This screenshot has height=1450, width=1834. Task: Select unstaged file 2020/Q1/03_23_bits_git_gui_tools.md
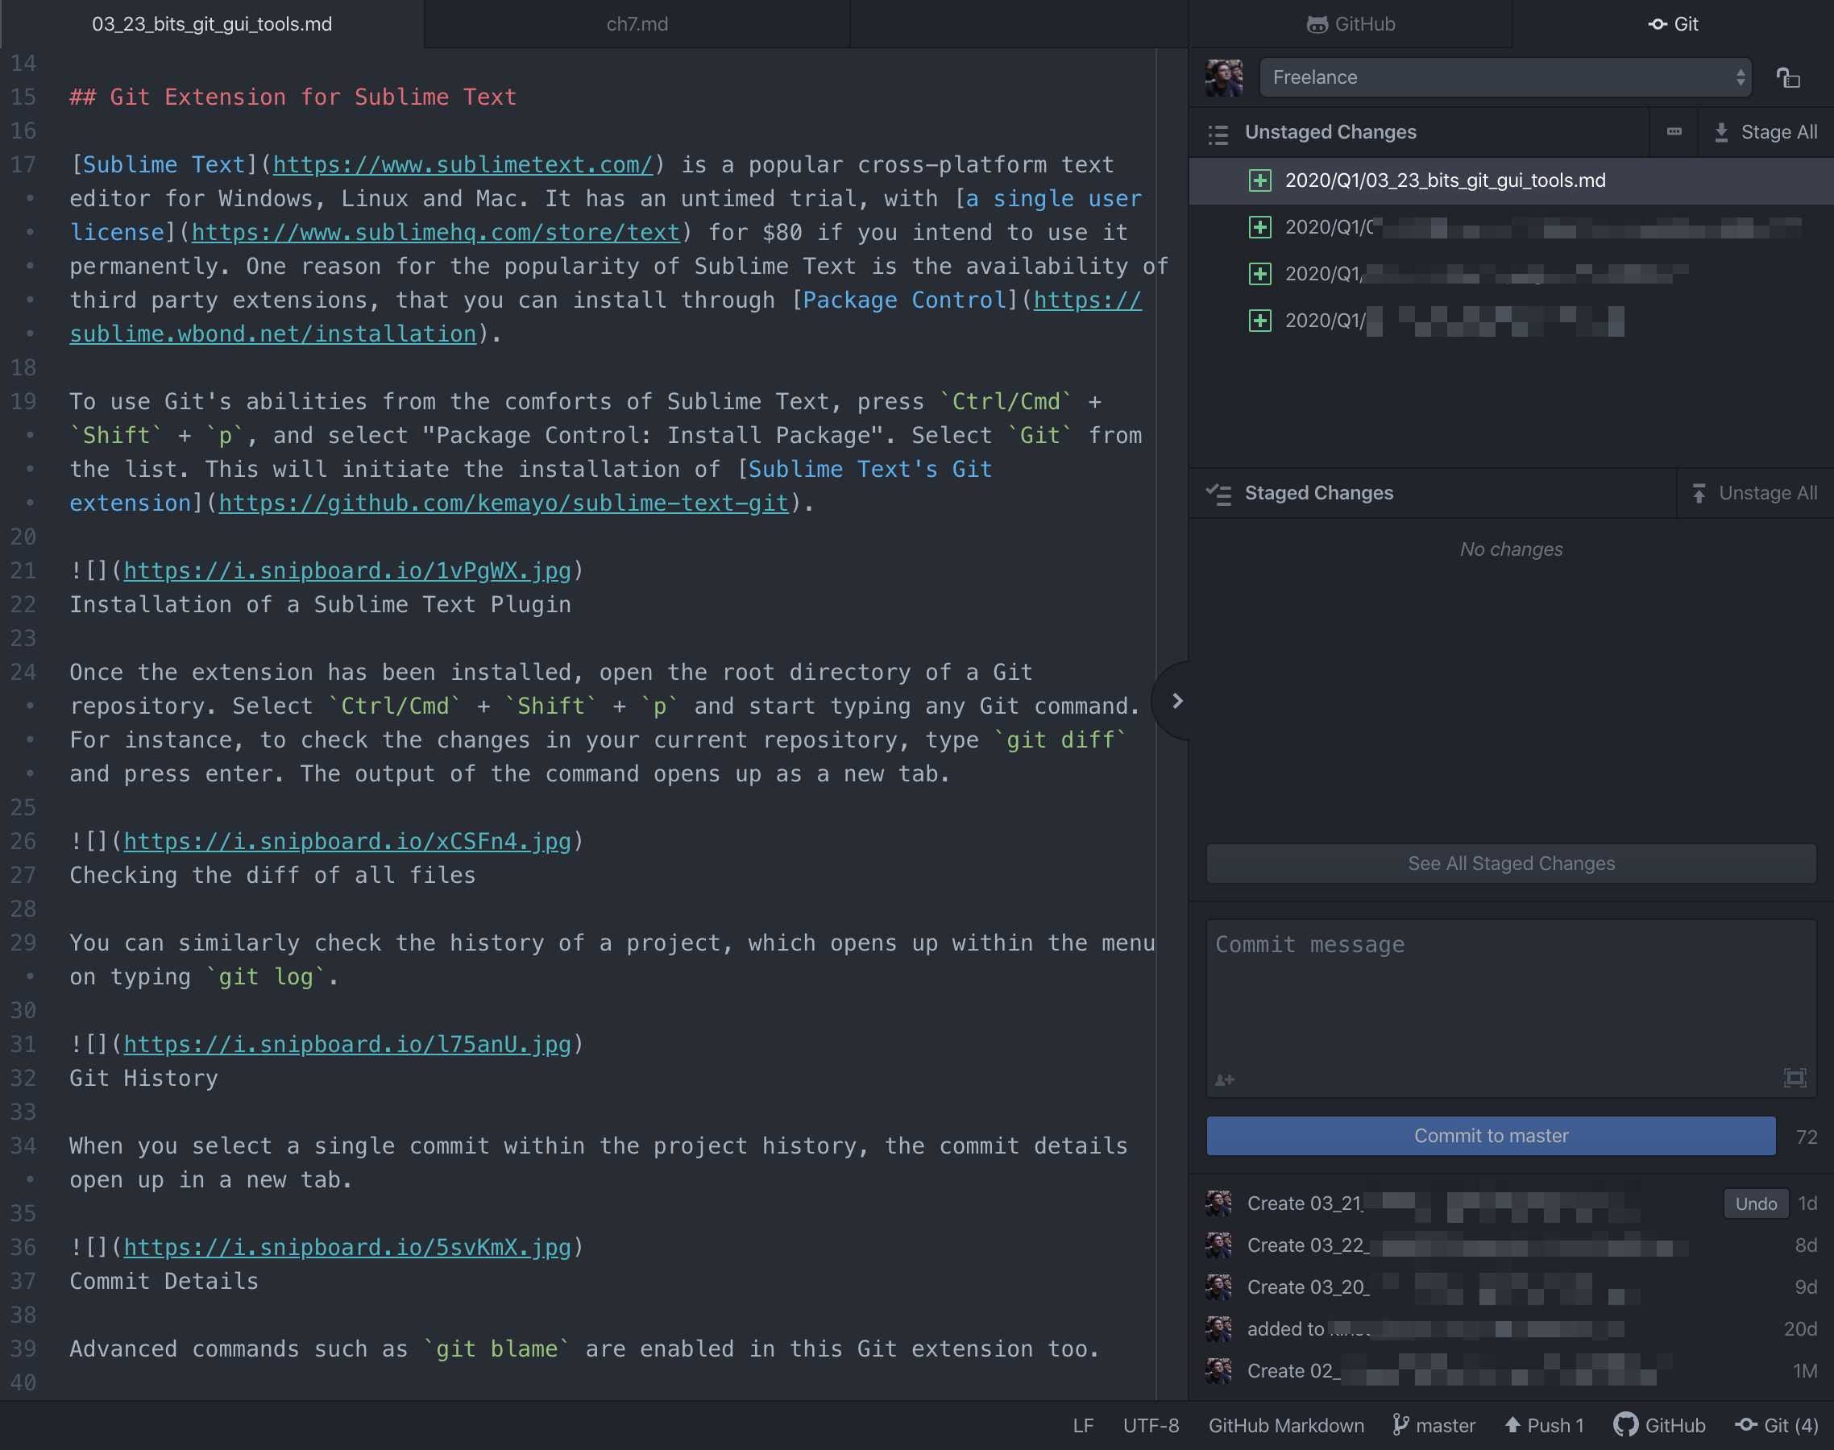pyautogui.click(x=1512, y=180)
